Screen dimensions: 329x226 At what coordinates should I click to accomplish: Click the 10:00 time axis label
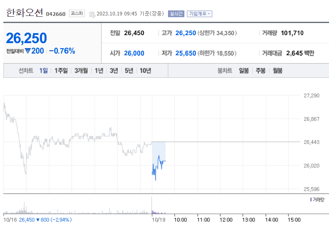point(181,220)
